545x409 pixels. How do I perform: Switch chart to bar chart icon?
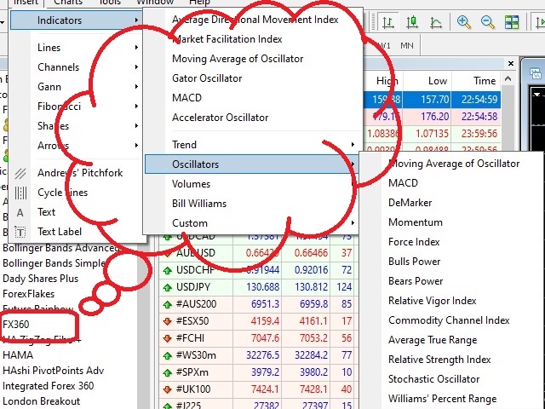[x=389, y=22]
